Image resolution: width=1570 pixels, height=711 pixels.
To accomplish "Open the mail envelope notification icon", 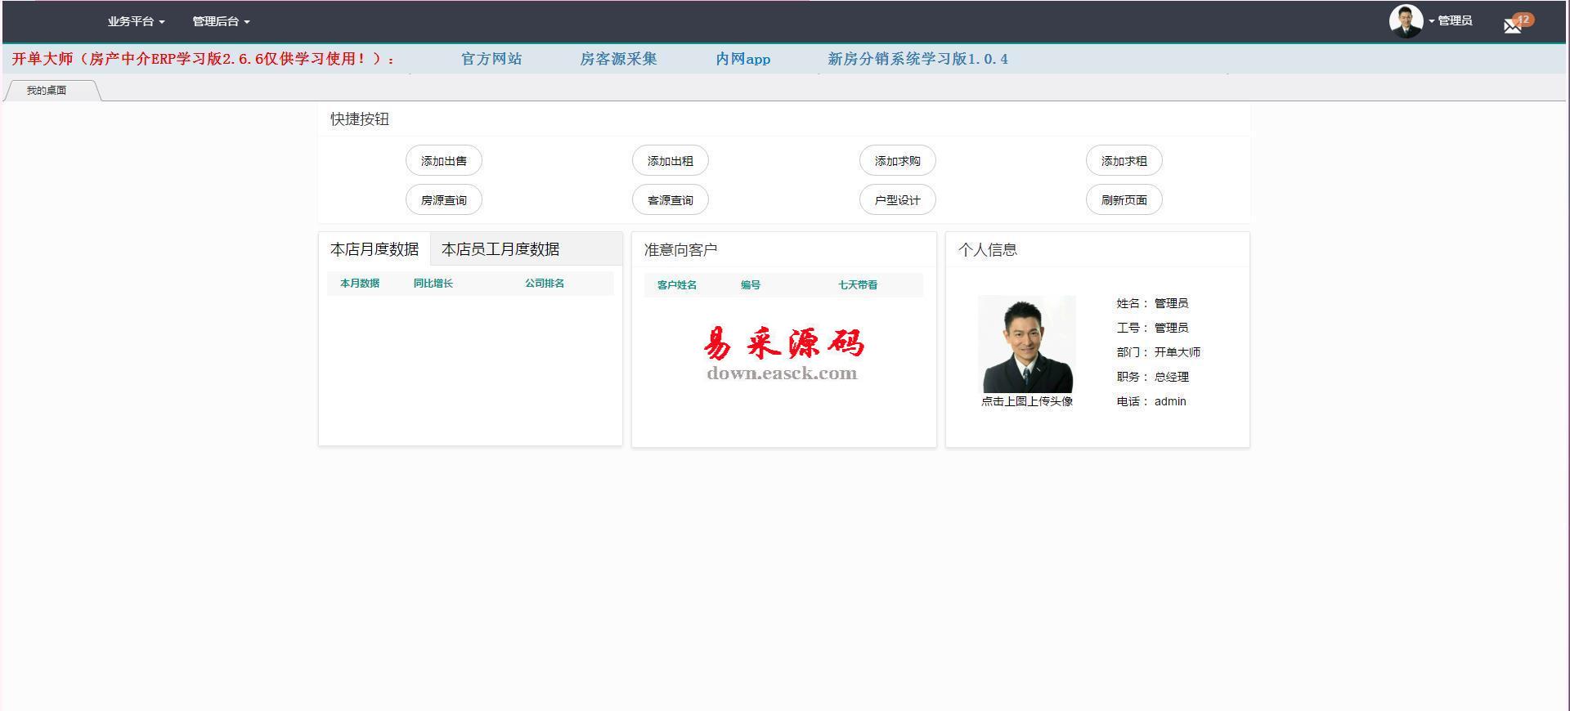I will coord(1513,25).
